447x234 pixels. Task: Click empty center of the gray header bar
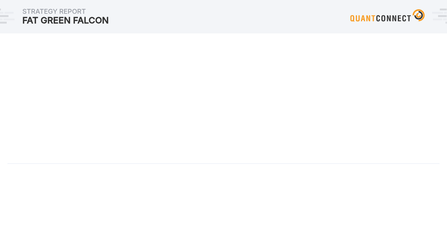click(223, 17)
